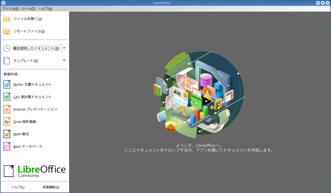
Task: Click the open file folder icon
Action: click(x=7, y=19)
